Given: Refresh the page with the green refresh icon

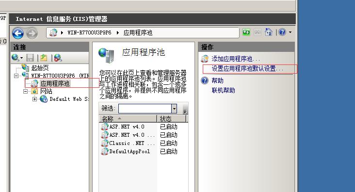Looking at the screenshot, I should [x=246, y=32].
